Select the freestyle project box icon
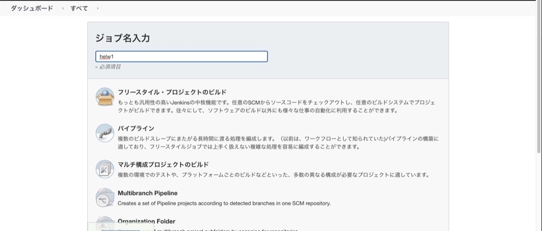Viewport: 542px width, 231px height. point(105,97)
